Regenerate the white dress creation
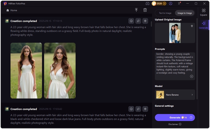The image size is (210, 129). [x=138, y=21]
